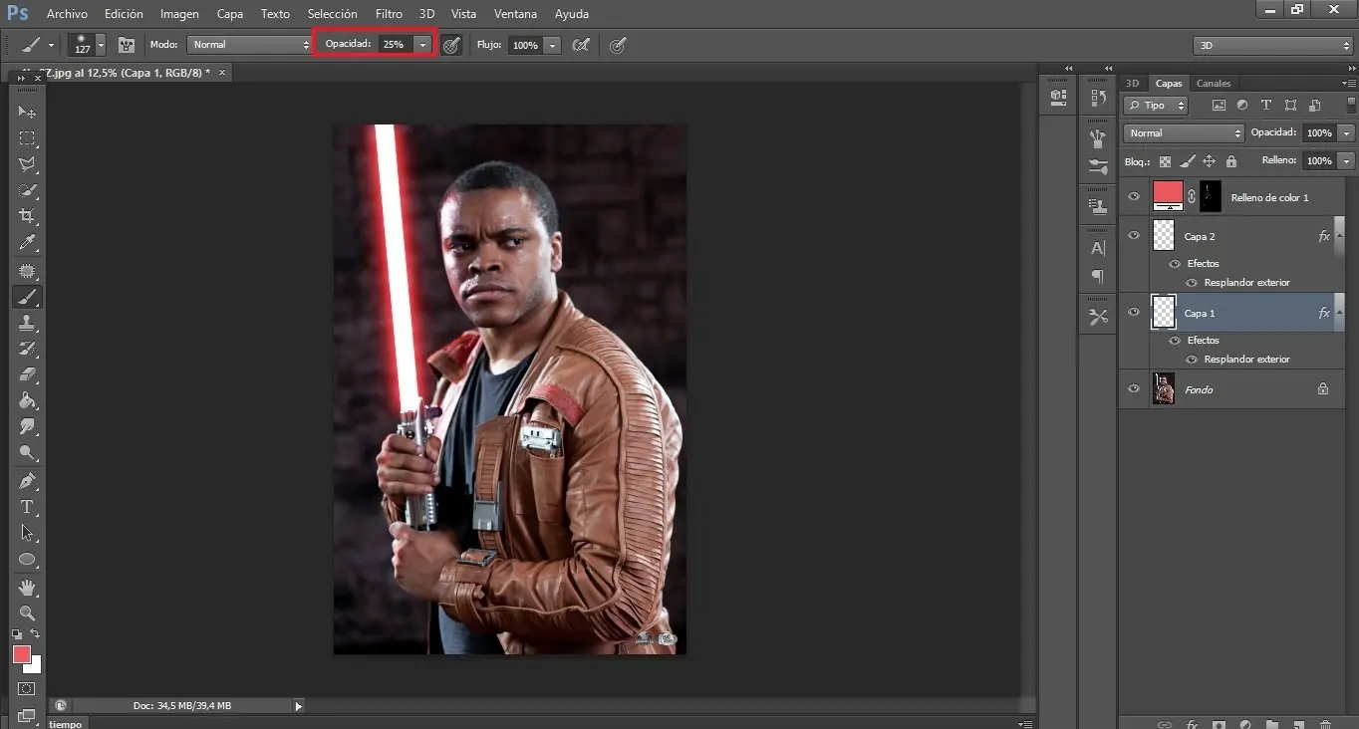The height and width of the screenshot is (729, 1359).
Task: Switch to the Canales tab
Action: [1213, 83]
